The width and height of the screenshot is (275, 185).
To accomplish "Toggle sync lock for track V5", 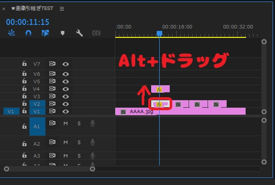I will pyautogui.click(x=52, y=81).
